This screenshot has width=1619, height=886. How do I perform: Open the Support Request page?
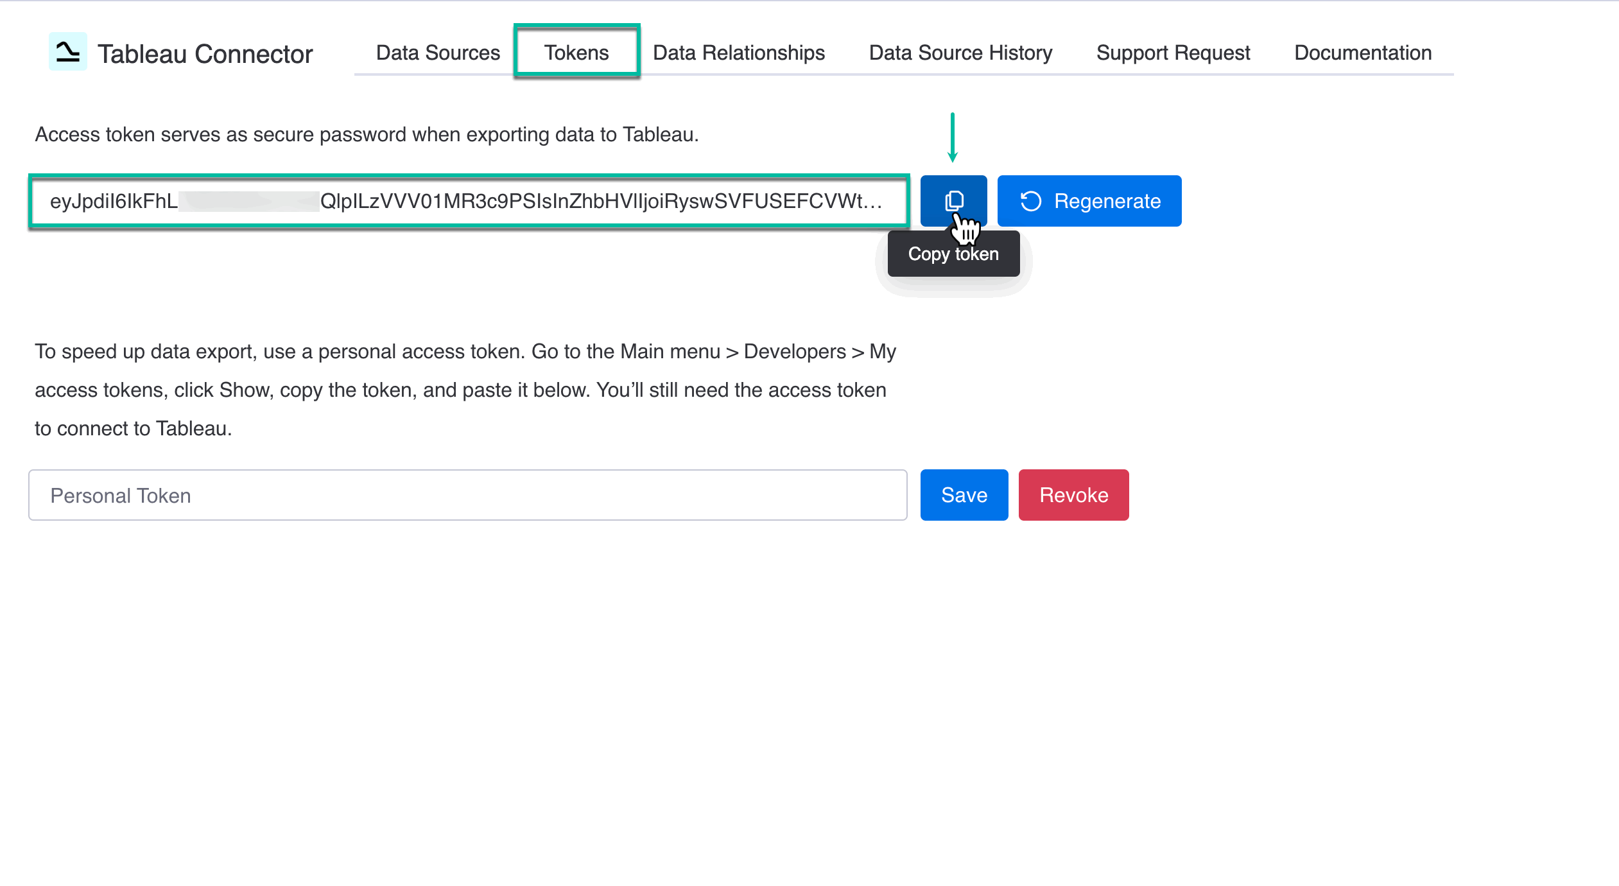(x=1173, y=53)
